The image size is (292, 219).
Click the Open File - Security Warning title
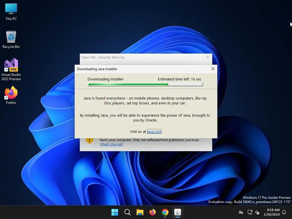[102, 57]
